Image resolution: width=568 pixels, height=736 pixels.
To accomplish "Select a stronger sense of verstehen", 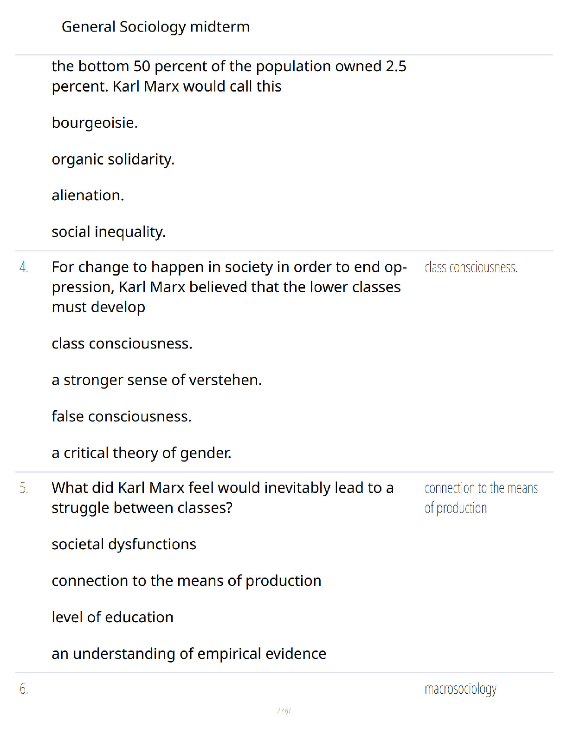I will 157,380.
